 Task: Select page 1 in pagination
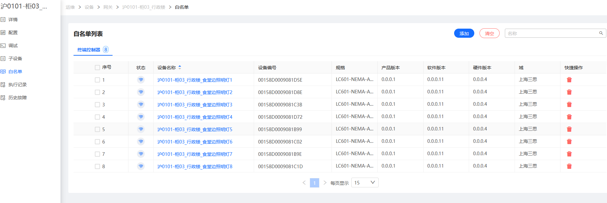tap(314, 183)
